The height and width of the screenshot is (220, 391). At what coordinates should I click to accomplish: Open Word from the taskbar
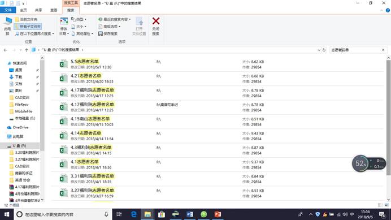click(189, 214)
